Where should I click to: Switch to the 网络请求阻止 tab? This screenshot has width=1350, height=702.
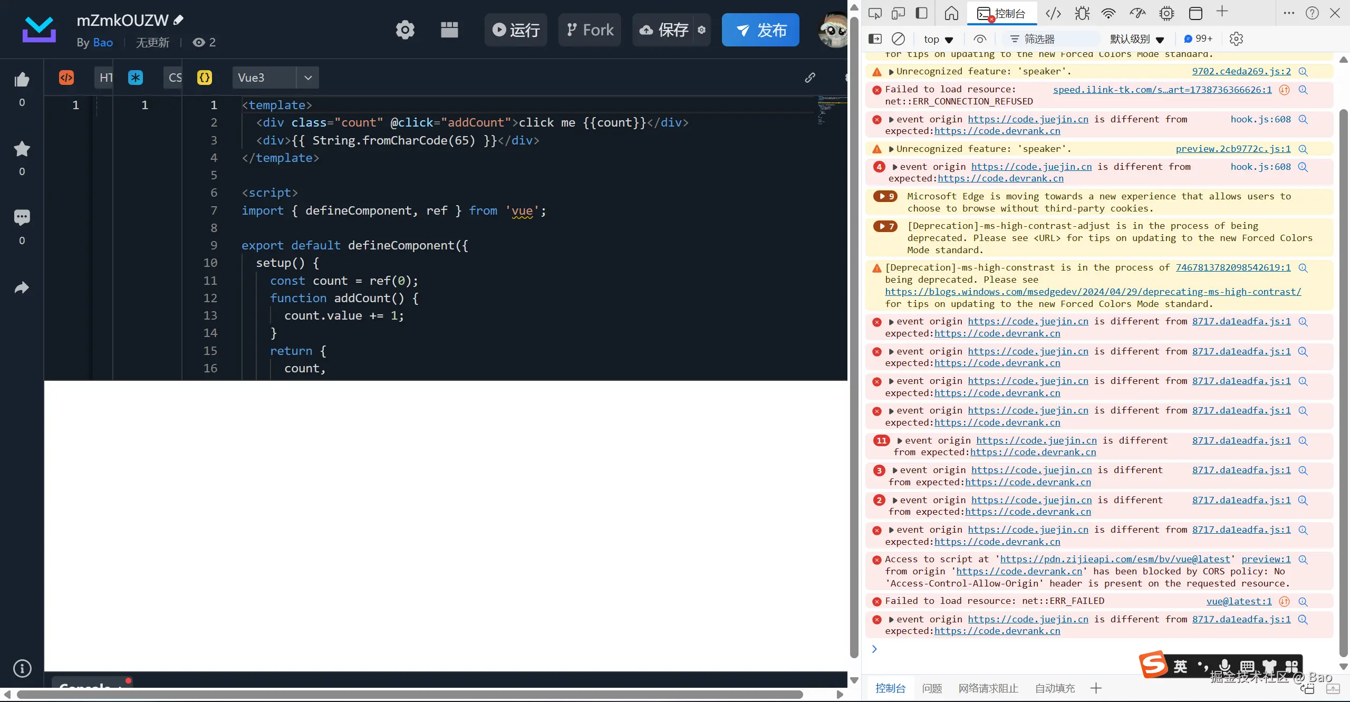988,688
